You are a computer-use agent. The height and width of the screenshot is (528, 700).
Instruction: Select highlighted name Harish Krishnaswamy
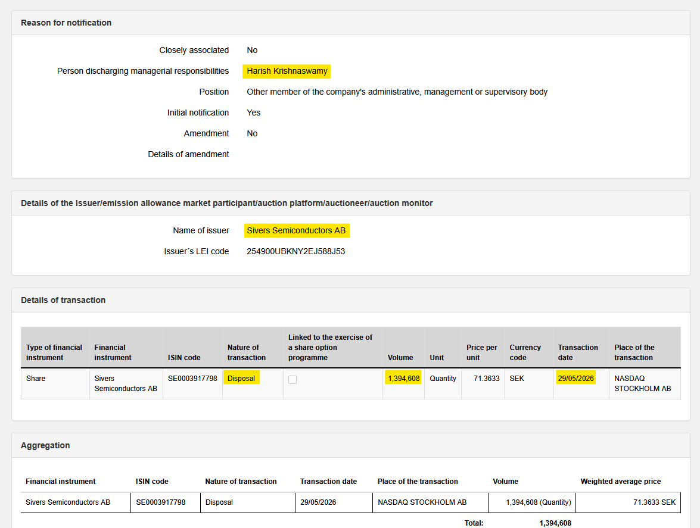pos(287,71)
